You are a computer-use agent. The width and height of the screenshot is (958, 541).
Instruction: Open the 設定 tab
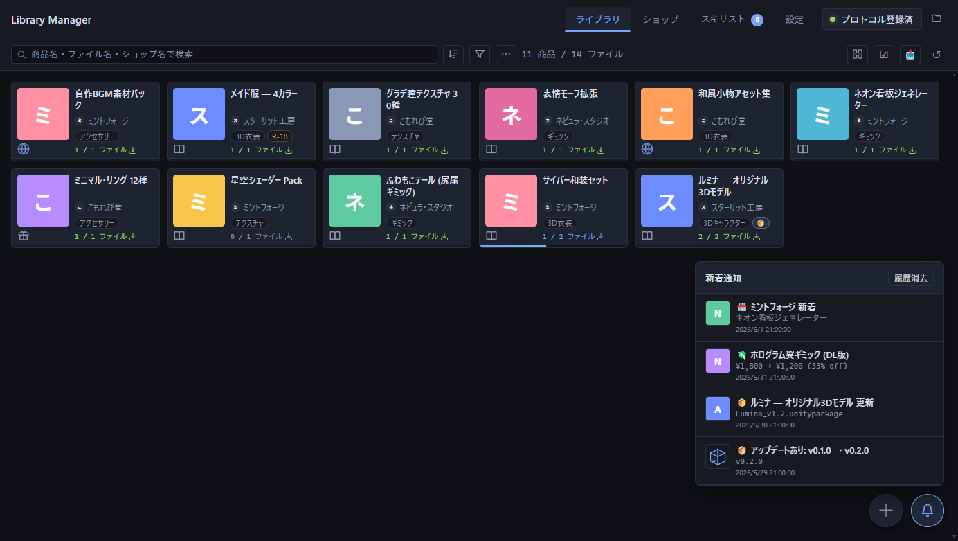click(x=795, y=19)
